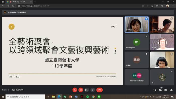176x99 pixels.
Task: Open Windows notification center
Action: [x=172, y=97]
